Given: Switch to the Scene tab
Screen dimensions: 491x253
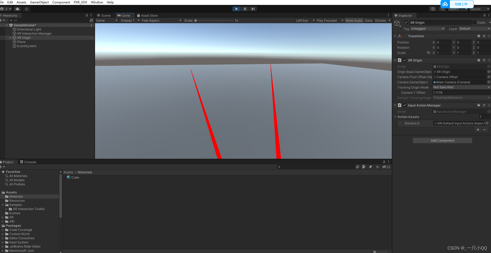Looking at the screenshot, I should tap(104, 16).
